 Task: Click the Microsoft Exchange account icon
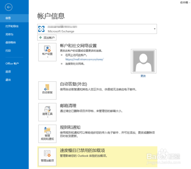42,29
